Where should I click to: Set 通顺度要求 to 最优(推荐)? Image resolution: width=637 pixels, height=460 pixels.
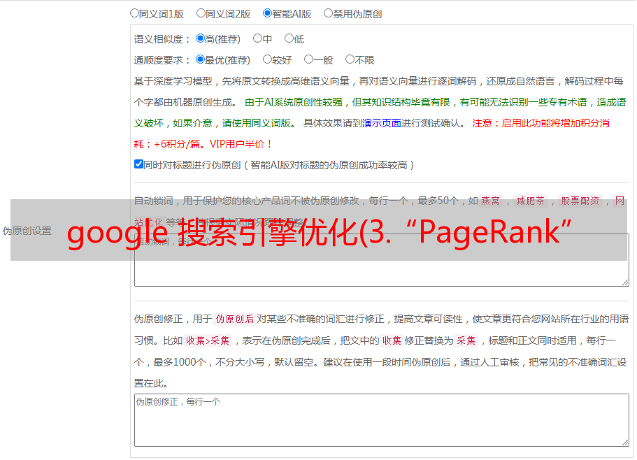200,59
